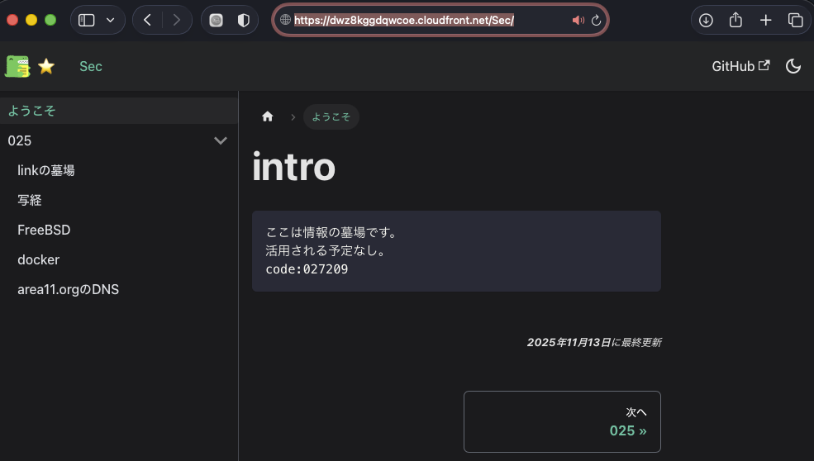Toggle dark mode with moon icon

(x=793, y=66)
